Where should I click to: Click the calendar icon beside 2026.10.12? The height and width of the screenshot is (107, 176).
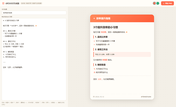(94, 97)
